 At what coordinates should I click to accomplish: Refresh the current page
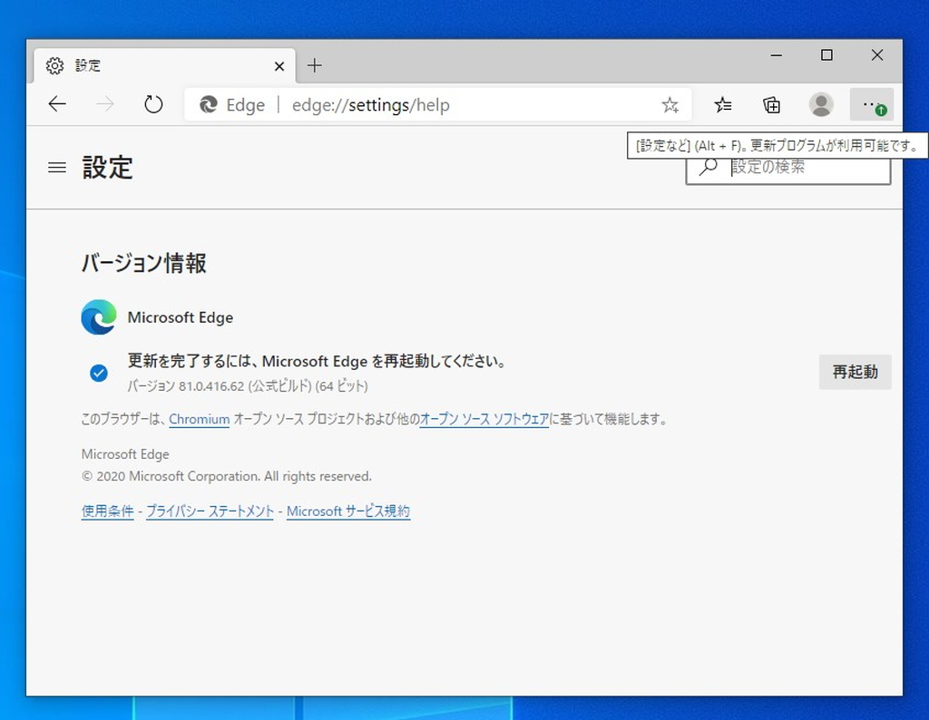pyautogui.click(x=153, y=104)
